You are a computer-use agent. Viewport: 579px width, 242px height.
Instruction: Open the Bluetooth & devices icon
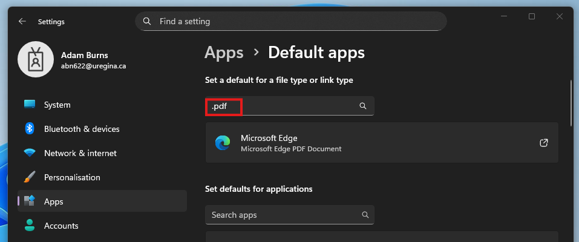point(30,129)
